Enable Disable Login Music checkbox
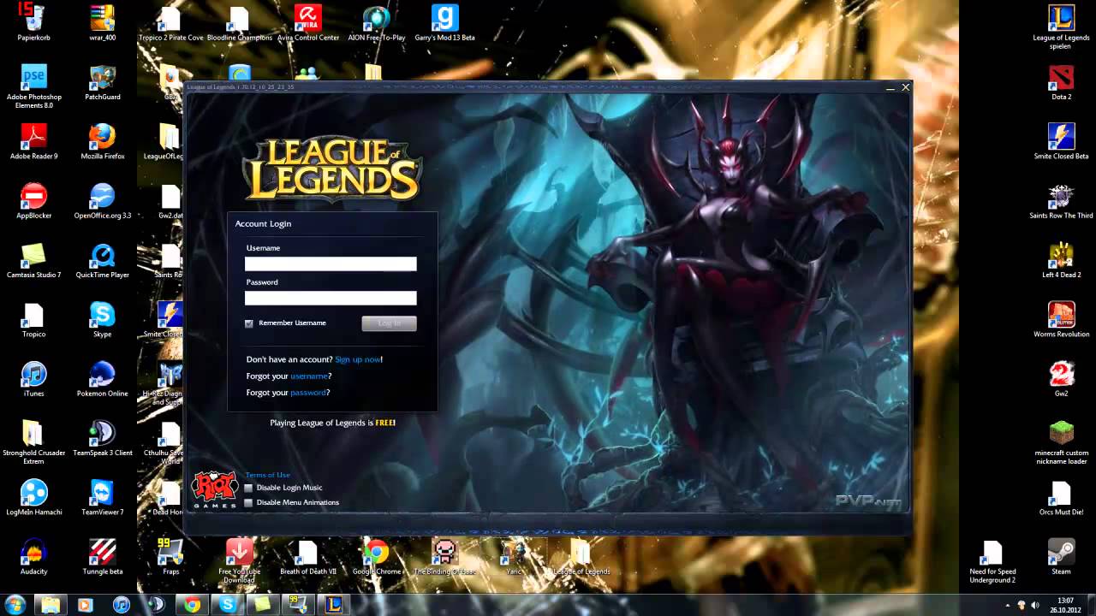Image resolution: width=1096 pixels, height=616 pixels. point(249,488)
